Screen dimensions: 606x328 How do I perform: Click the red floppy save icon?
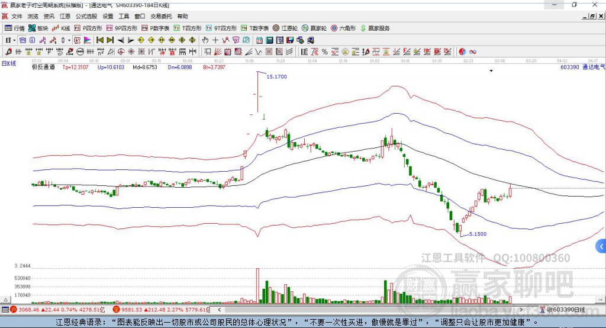tap(290, 40)
